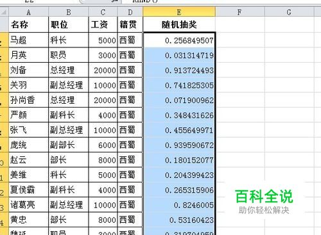Select the name cell 严颜
The height and width of the screenshot is (235, 321).
(29, 115)
